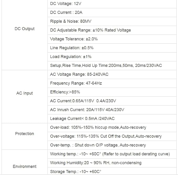Select the AC Inrush Current row

(87, 110)
